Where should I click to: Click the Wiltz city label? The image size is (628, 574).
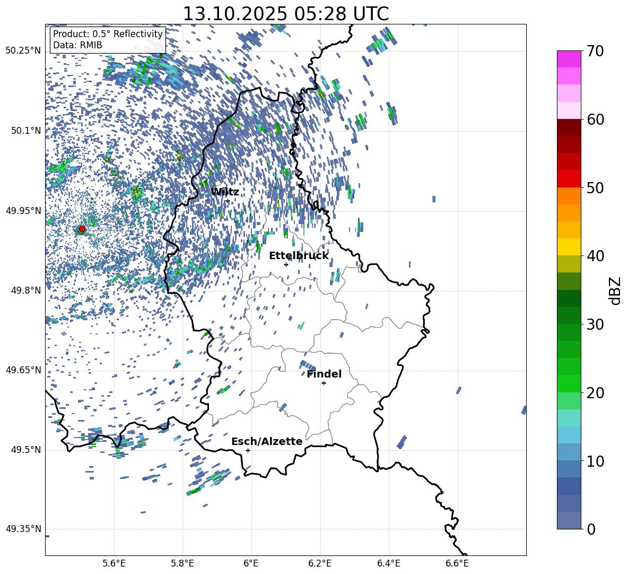pos(225,192)
